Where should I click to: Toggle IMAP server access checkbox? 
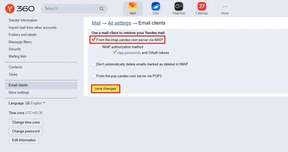coord(93,40)
